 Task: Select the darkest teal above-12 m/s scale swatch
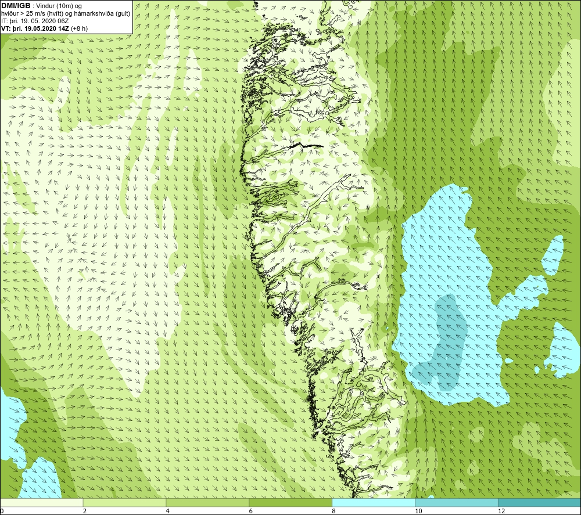pyautogui.click(x=540, y=502)
